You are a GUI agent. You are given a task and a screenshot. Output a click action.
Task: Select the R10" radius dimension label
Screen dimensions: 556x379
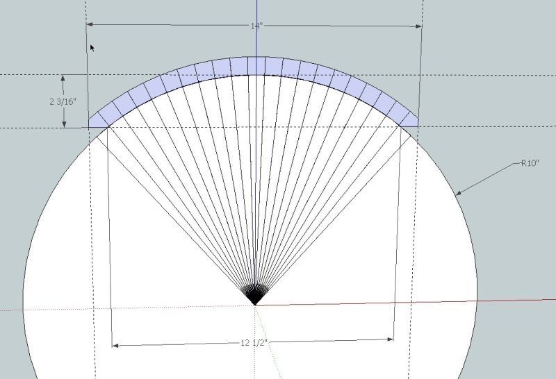click(x=530, y=163)
